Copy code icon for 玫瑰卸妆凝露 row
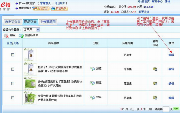This screenshot has height=113, width=180. coord(155,83)
